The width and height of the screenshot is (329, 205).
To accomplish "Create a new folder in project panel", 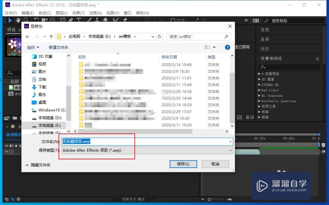I will coord(15,118).
